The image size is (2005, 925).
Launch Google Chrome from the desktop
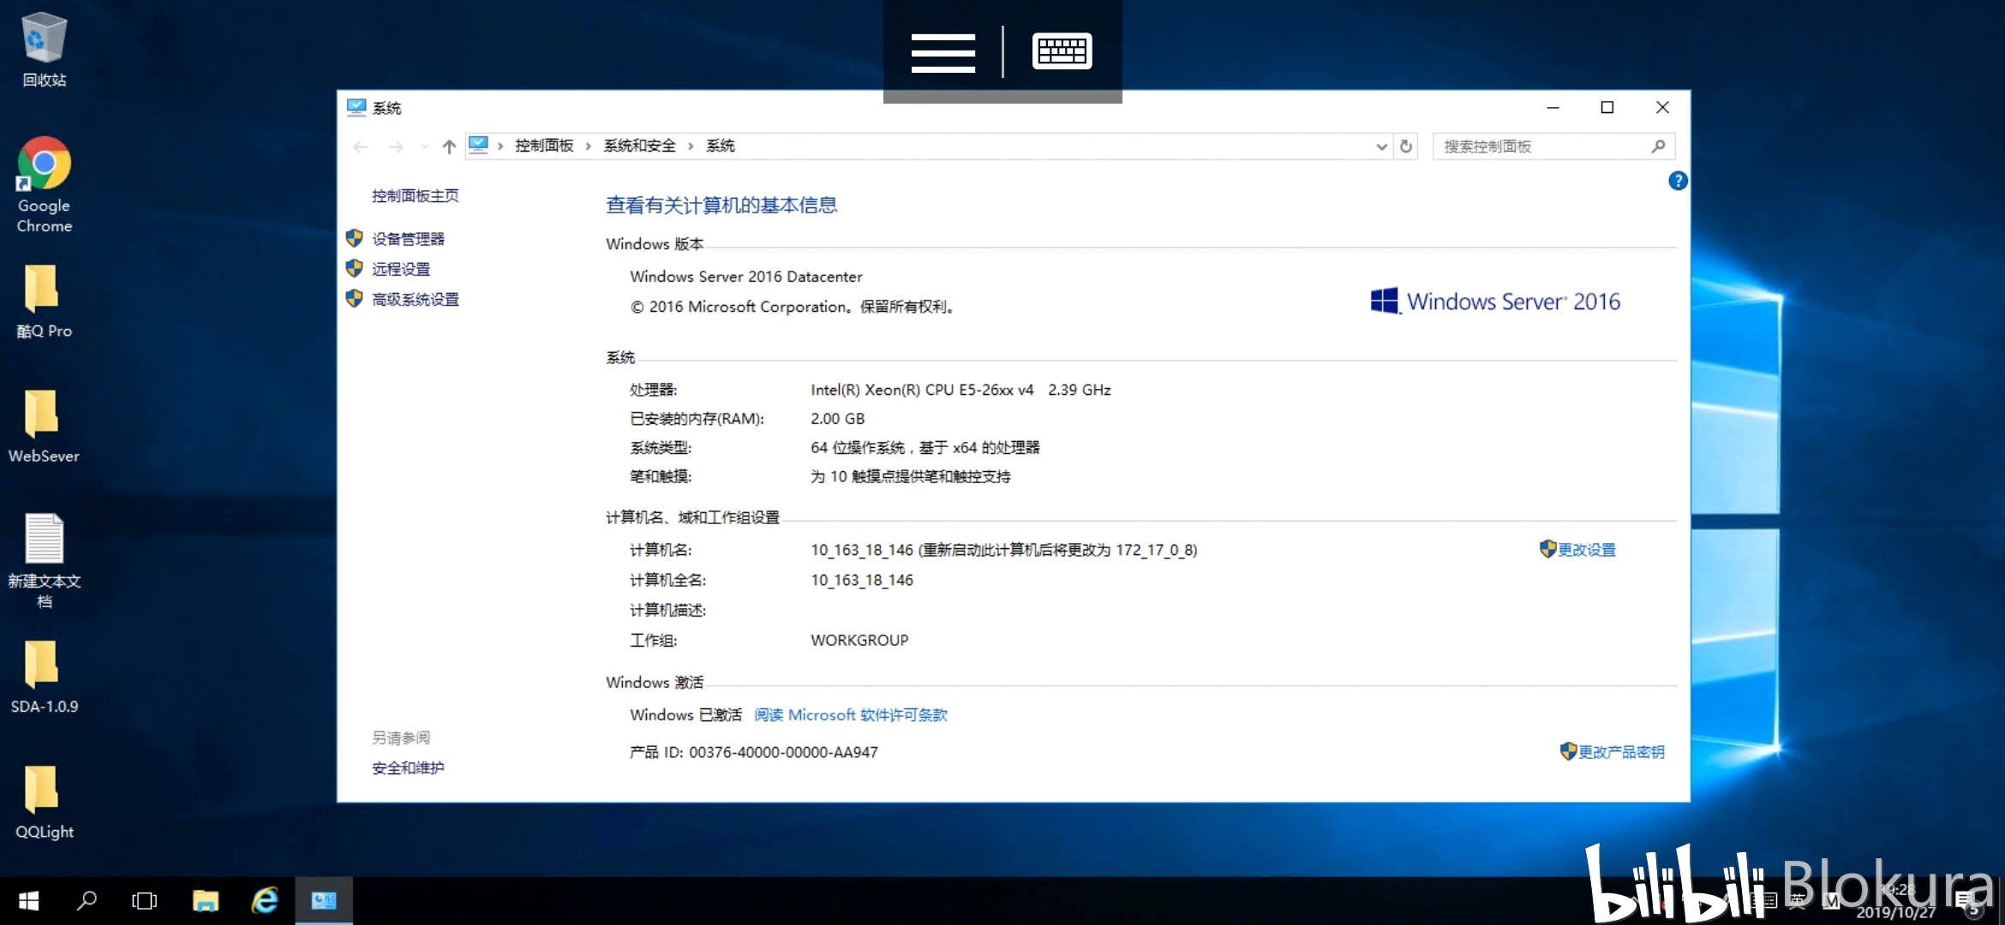(x=44, y=184)
